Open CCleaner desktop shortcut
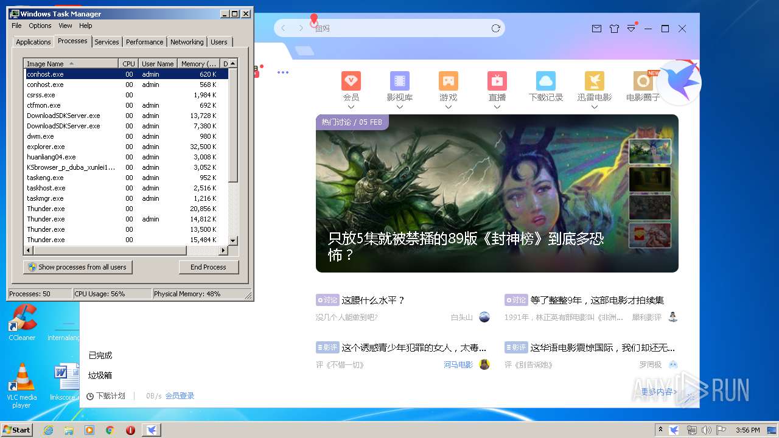Screen dimensions: 779x438 [22, 323]
